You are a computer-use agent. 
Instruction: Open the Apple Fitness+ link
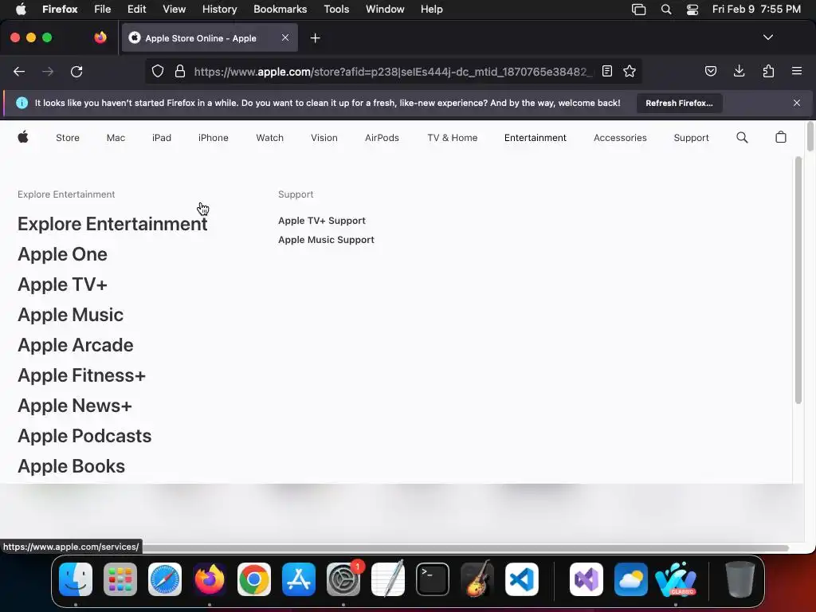click(82, 375)
